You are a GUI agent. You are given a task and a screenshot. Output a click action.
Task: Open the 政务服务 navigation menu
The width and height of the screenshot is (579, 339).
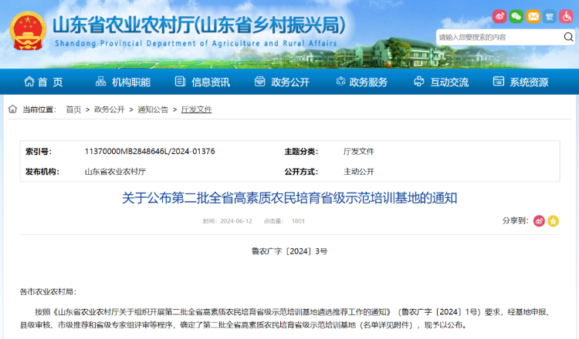[361, 82]
